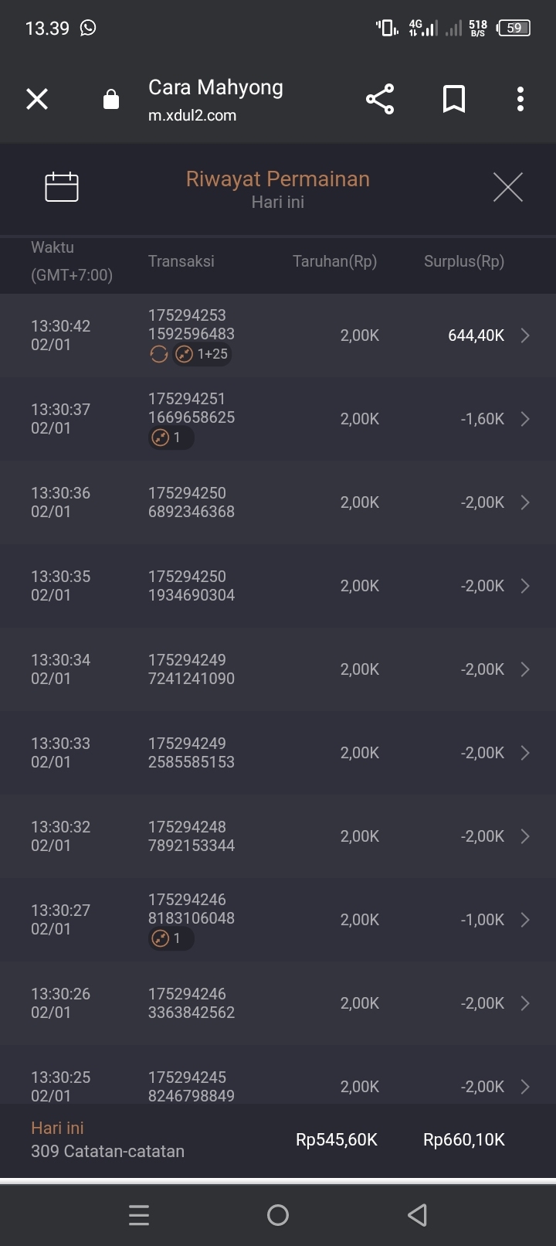Close the browser tab with X icon
This screenshot has height=1246, width=556.
(x=37, y=99)
